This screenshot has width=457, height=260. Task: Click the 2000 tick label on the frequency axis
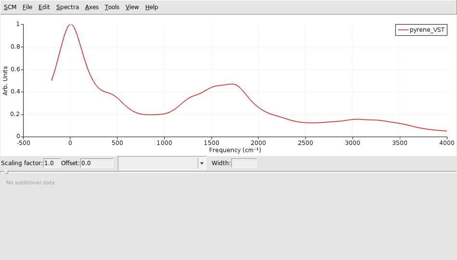[x=258, y=143]
